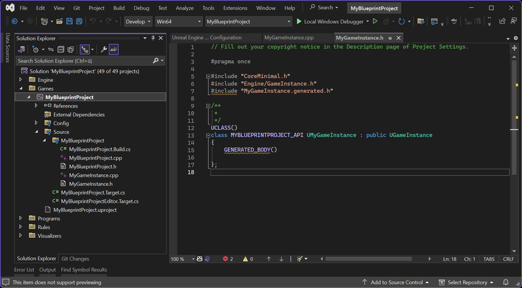
Task: Open the Output panel tab
Action: (48, 270)
